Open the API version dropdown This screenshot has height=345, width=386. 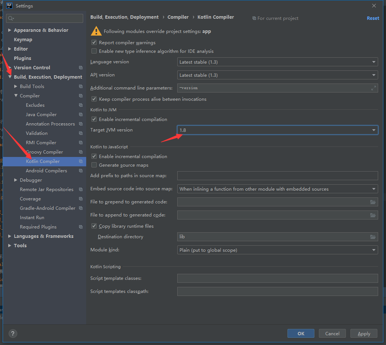277,75
